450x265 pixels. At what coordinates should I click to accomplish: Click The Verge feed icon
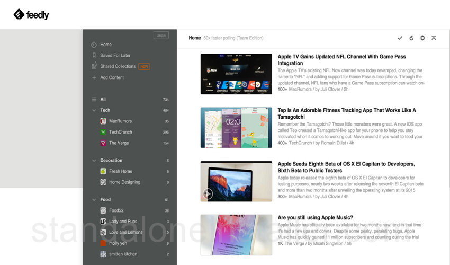(x=103, y=143)
